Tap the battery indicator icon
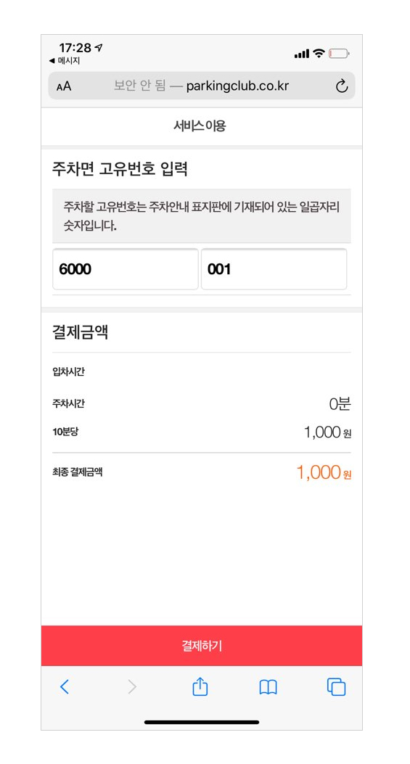410x764 pixels. [339, 54]
